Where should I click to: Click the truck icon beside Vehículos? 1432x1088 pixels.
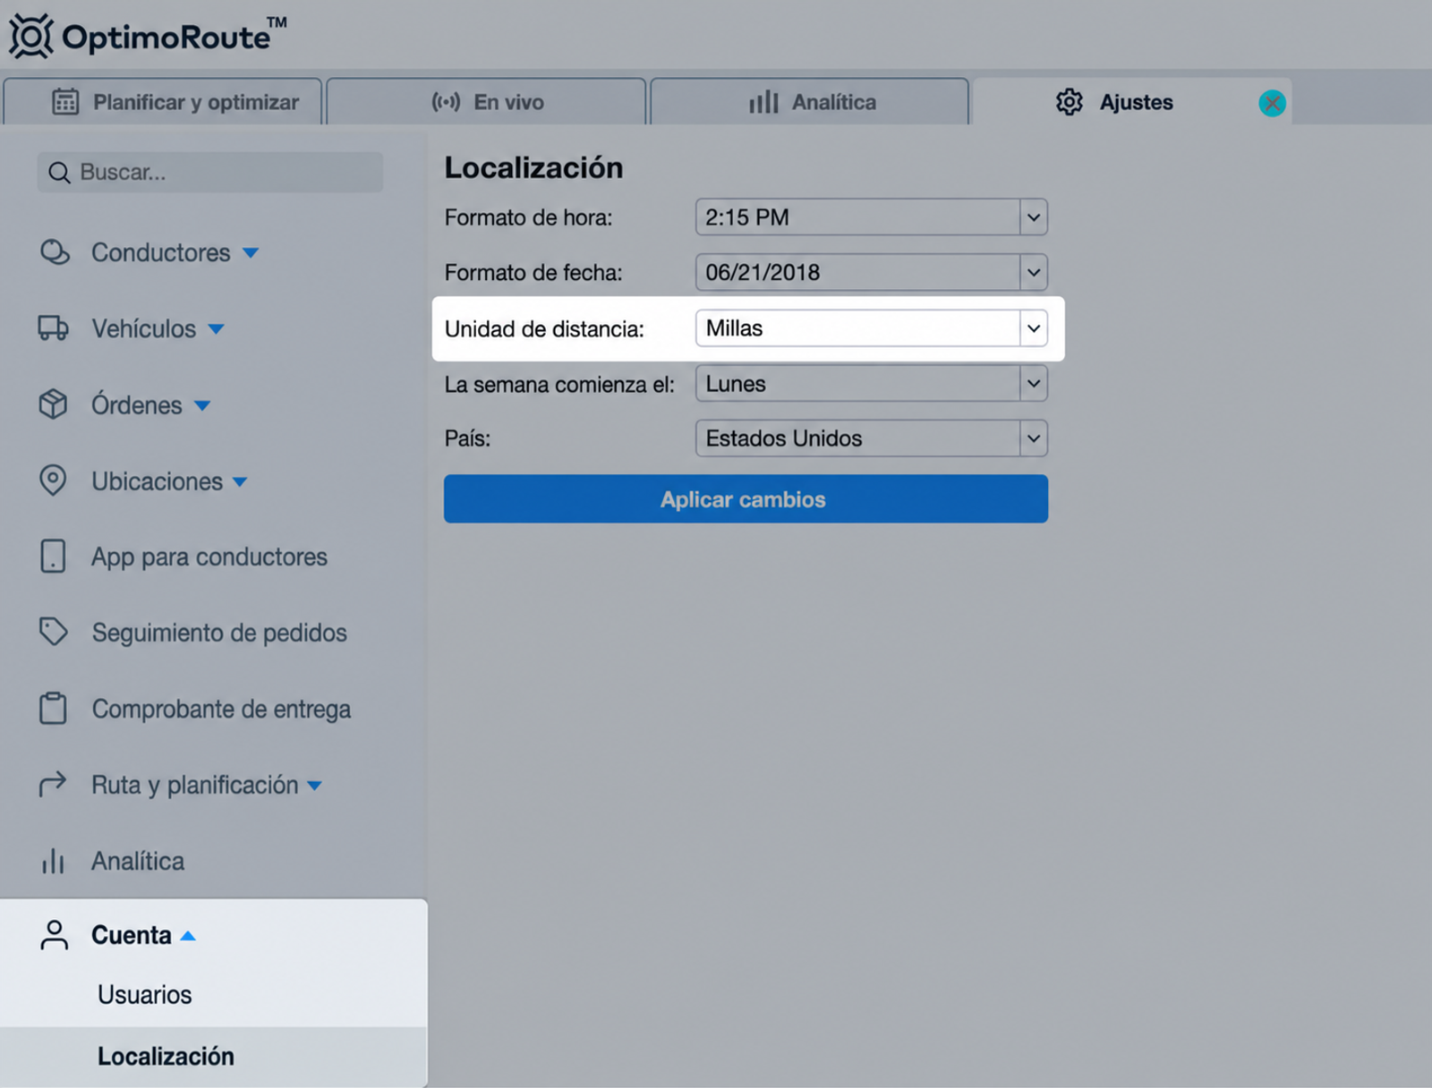tap(53, 328)
